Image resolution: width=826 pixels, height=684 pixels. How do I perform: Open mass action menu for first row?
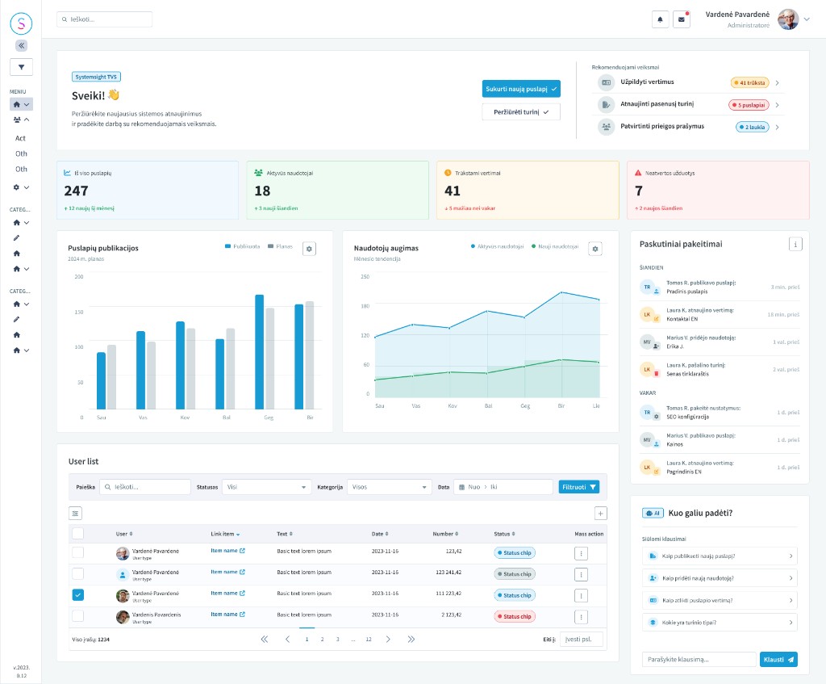click(x=581, y=553)
